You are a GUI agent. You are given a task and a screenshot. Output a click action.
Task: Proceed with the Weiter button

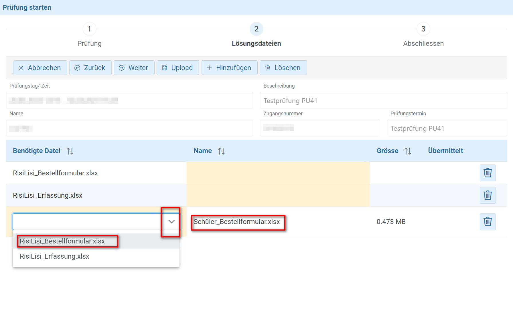click(x=134, y=68)
